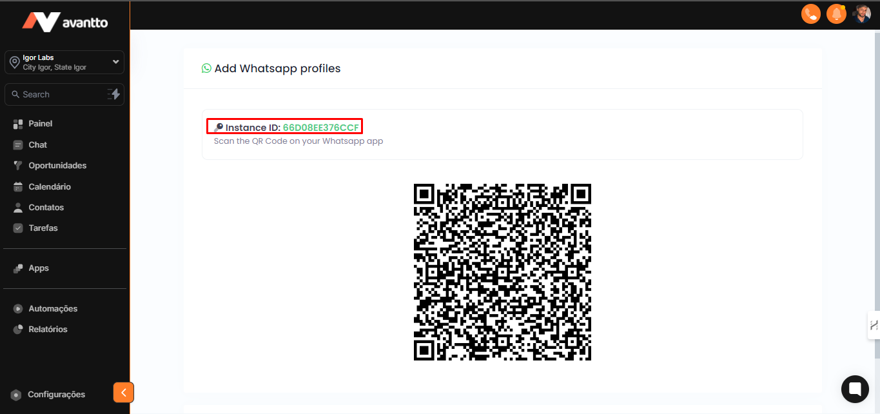Image resolution: width=880 pixels, height=414 pixels.
Task: Open Automações in the sidebar
Action: click(x=52, y=309)
